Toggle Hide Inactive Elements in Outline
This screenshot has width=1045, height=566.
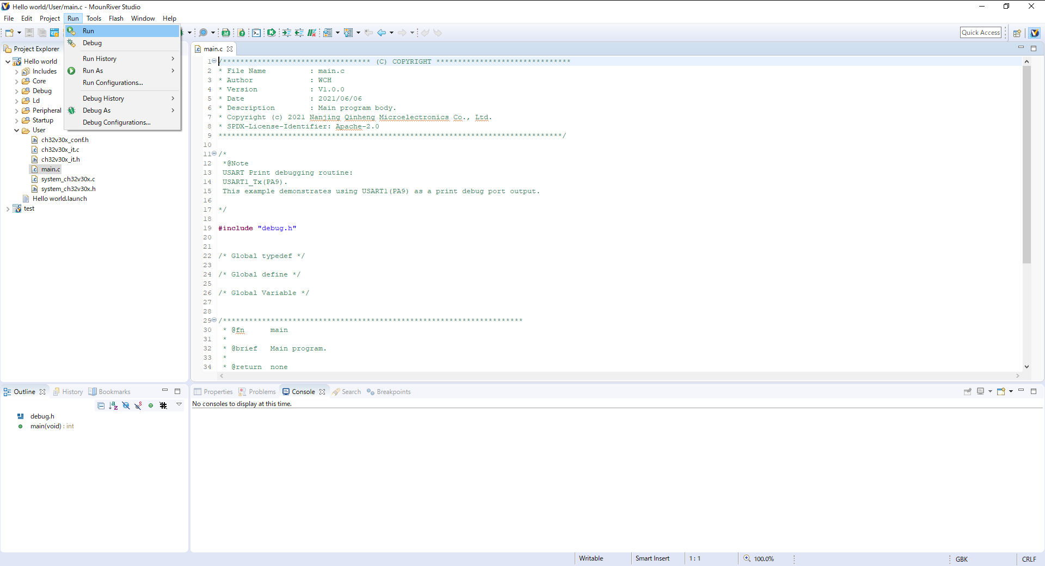(163, 405)
